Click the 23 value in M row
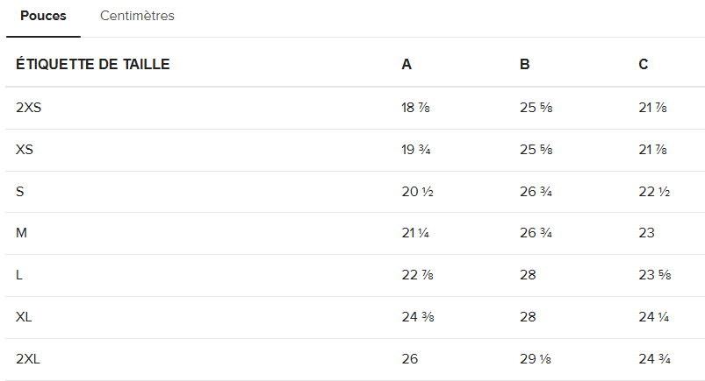Viewport: 705px width, 381px height. click(x=646, y=233)
